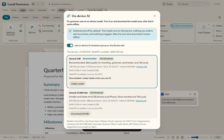Click the read-aloud page icon in Proofing group

click(21, 26)
